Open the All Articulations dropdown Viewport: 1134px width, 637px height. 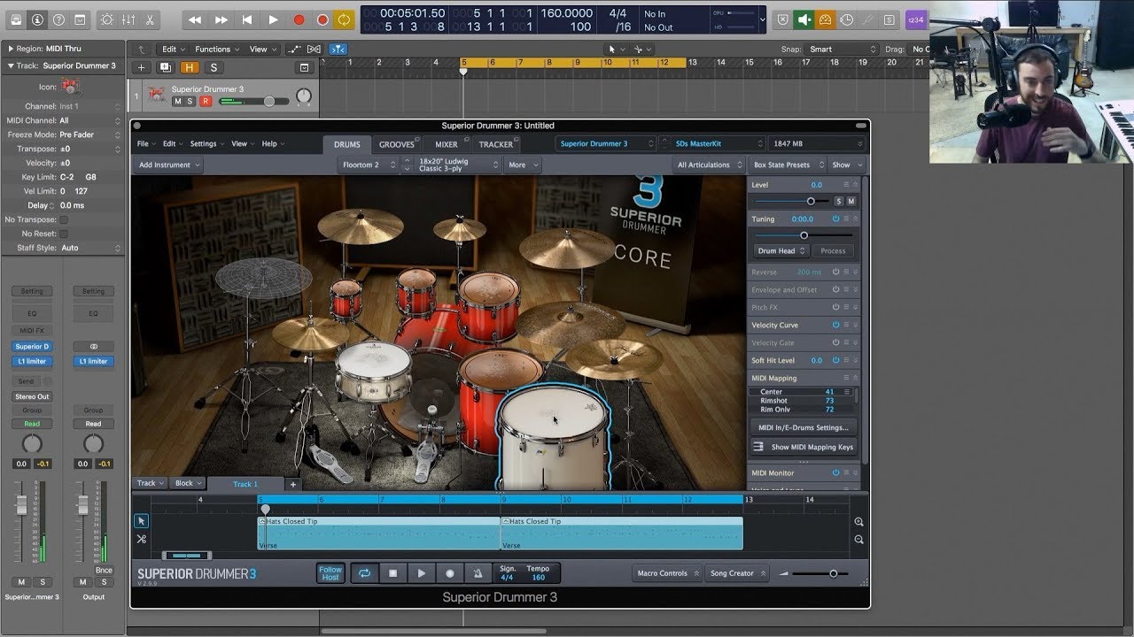[x=709, y=165]
